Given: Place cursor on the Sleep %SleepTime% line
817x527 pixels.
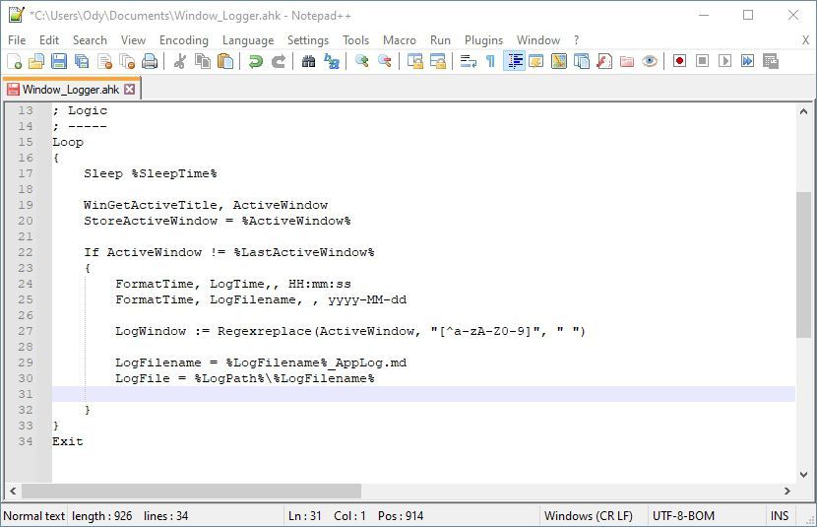Looking at the screenshot, I should (150, 173).
